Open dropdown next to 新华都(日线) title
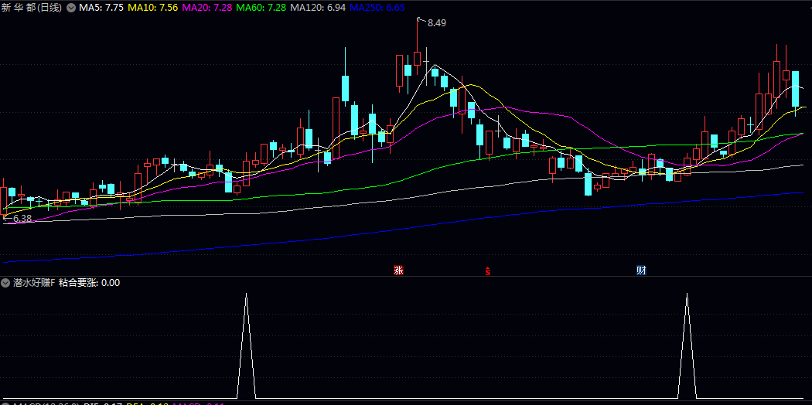812x405 pixels. coord(72,7)
